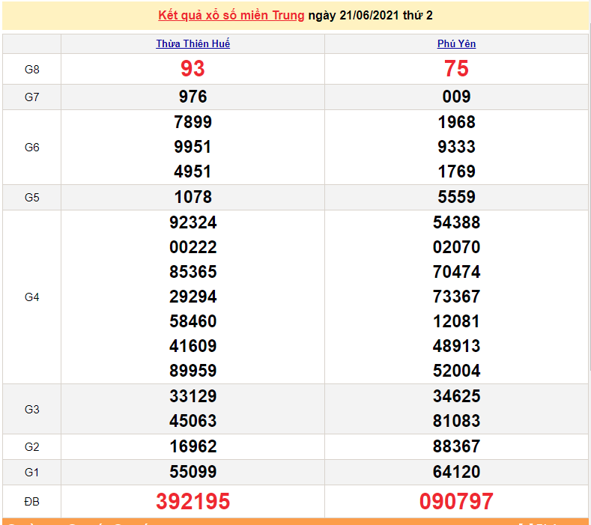This screenshot has height=525, width=591.
Task: Open the Phú Yên province link
Action: pyautogui.click(x=456, y=43)
